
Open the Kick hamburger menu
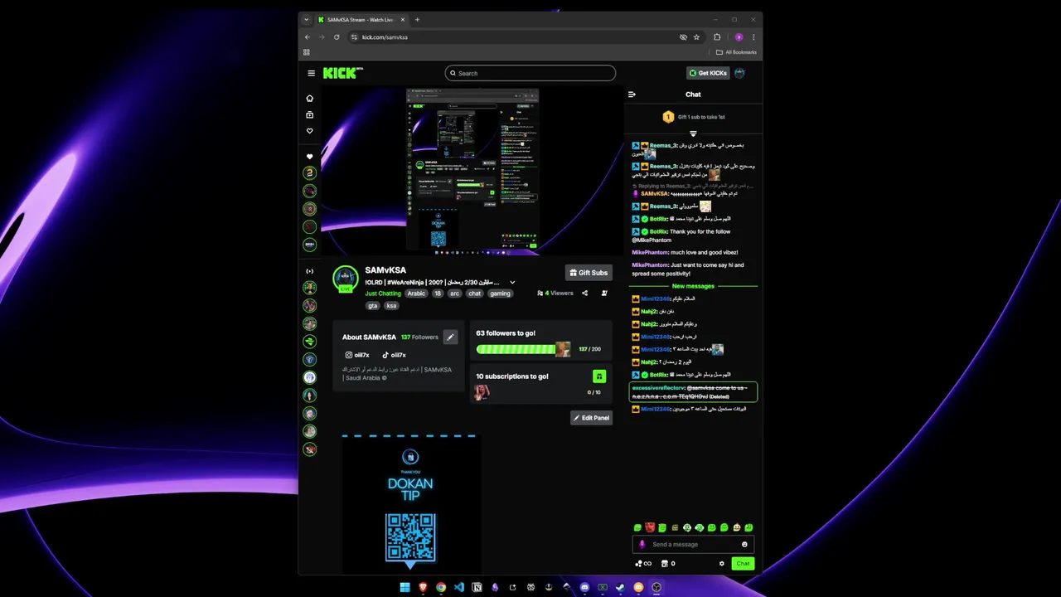click(312, 73)
